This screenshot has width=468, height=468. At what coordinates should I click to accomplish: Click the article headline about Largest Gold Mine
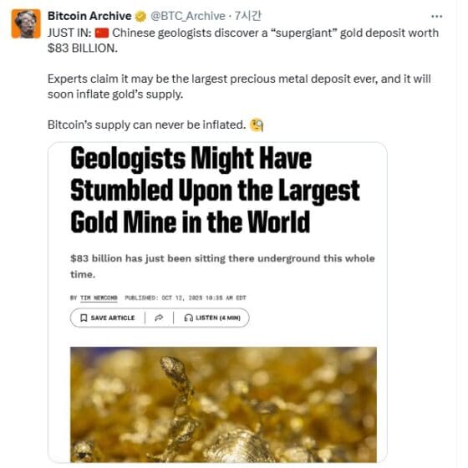coord(215,190)
